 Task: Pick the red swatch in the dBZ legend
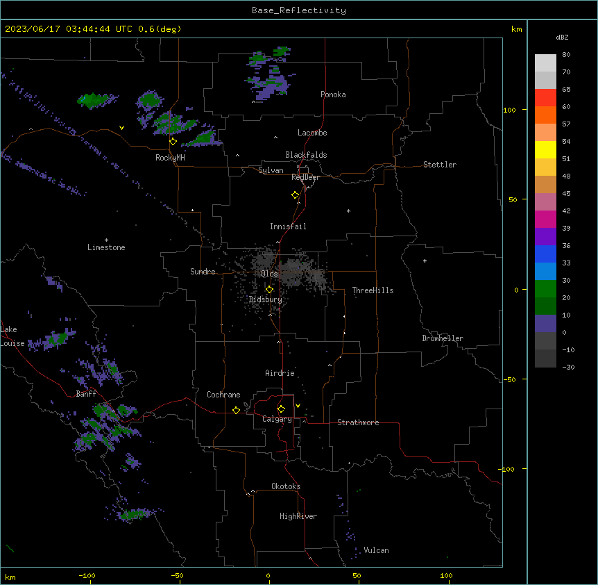pyautogui.click(x=545, y=98)
